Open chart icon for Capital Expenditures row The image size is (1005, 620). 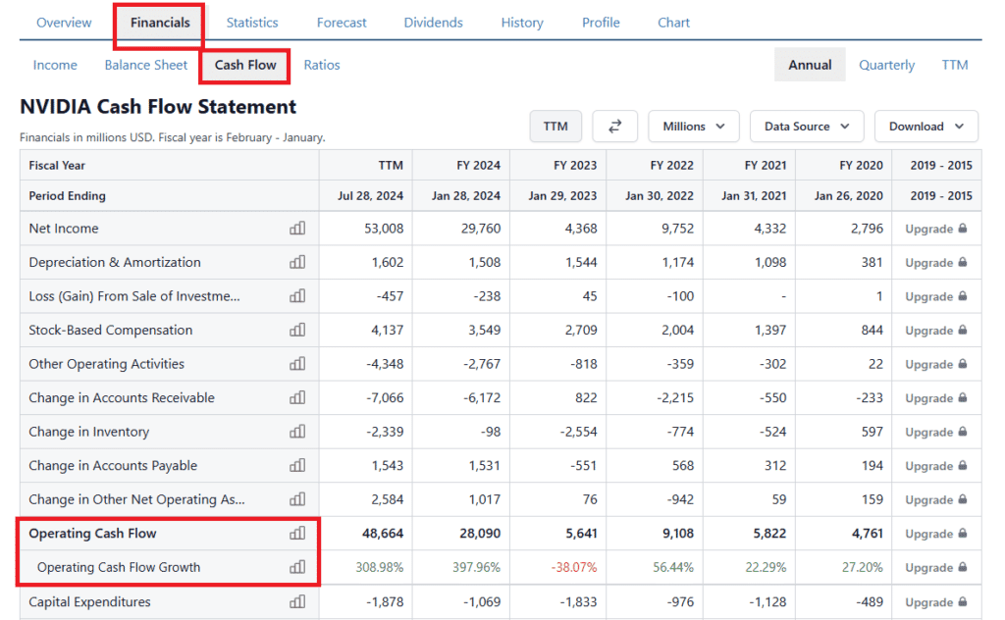point(297,601)
